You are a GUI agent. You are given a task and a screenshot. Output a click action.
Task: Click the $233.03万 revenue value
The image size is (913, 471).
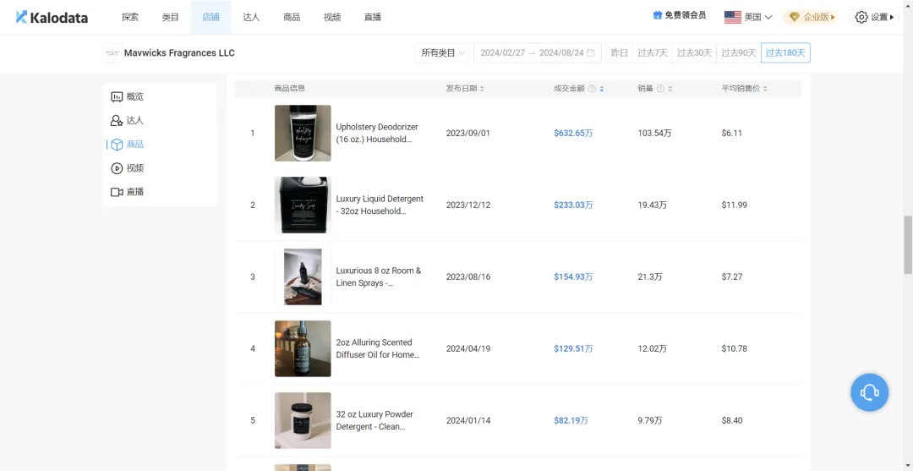(573, 205)
